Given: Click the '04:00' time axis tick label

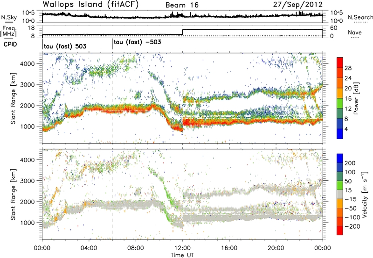Looking at the screenshot, I should point(89,248).
